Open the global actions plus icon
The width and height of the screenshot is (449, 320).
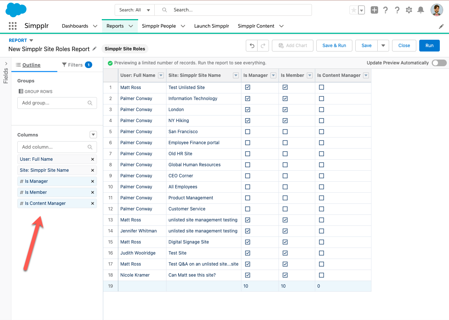[374, 10]
